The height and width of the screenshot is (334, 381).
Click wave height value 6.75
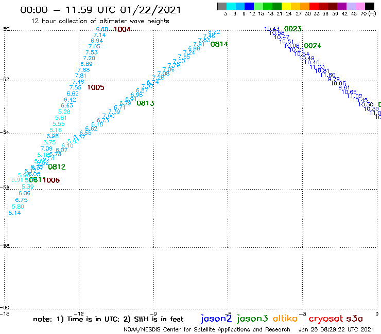click(22, 200)
